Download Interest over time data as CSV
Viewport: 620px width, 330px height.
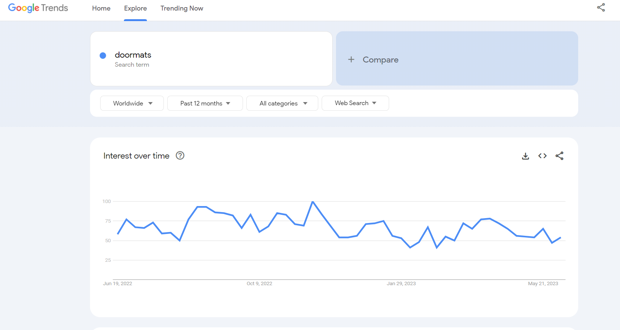[525, 156]
